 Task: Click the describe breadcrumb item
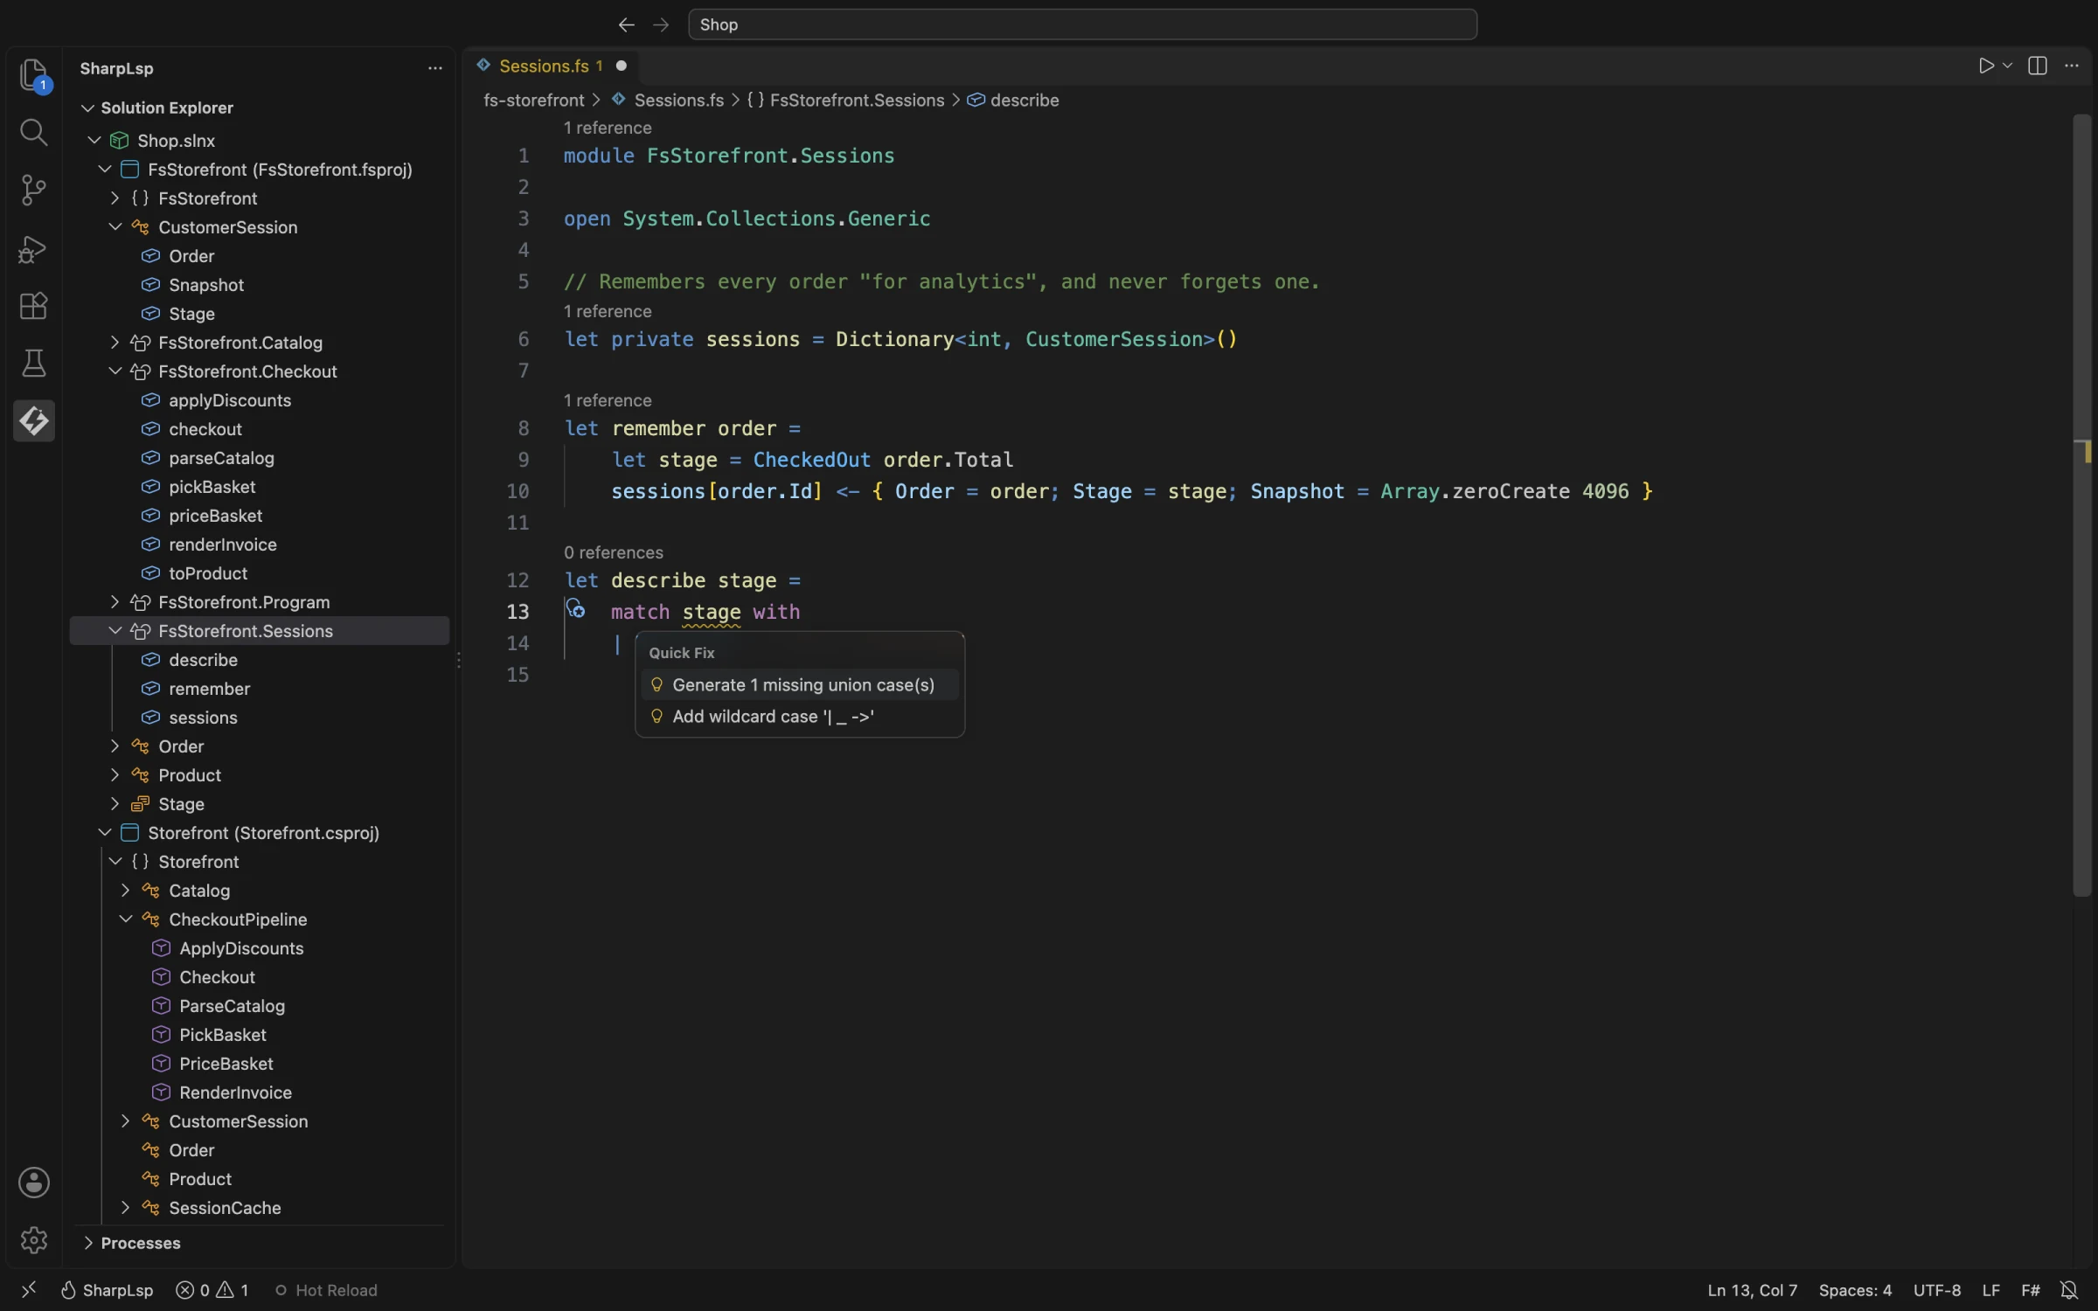click(x=1014, y=101)
